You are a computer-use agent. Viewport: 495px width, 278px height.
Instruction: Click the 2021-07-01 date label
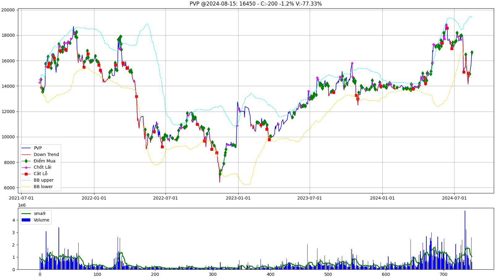click(22, 198)
